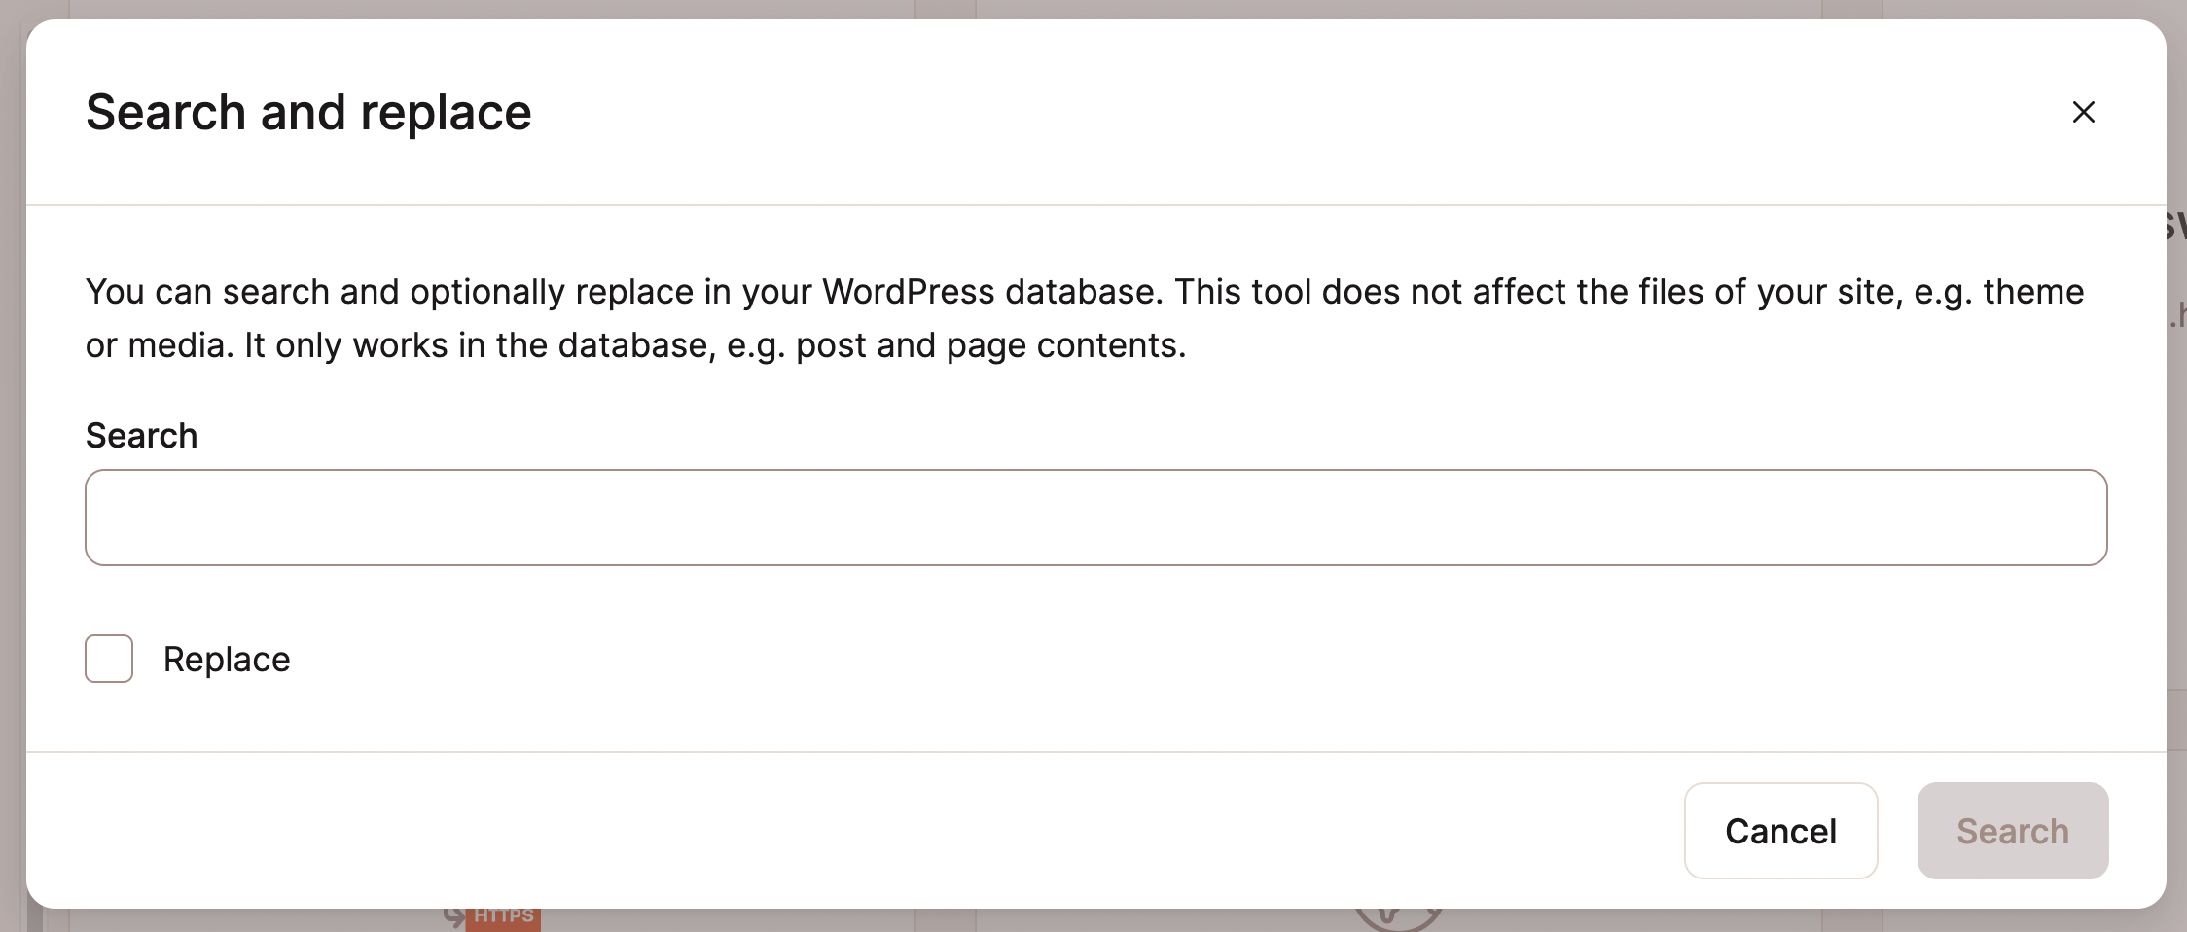Image resolution: width=2187 pixels, height=932 pixels.
Task: Click the orange HTTPS badge behind dialog
Action: click(x=503, y=918)
